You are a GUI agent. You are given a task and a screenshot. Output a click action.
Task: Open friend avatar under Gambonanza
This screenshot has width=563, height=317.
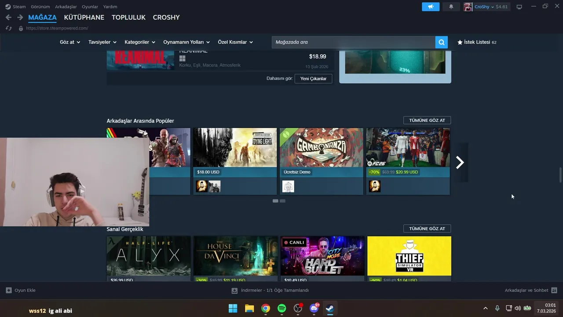[x=288, y=186]
